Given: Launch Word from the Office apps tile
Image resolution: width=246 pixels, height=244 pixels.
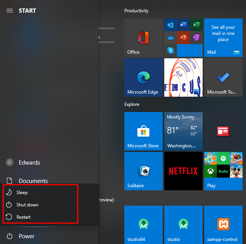Looking at the screenshot, I should tap(183, 25).
